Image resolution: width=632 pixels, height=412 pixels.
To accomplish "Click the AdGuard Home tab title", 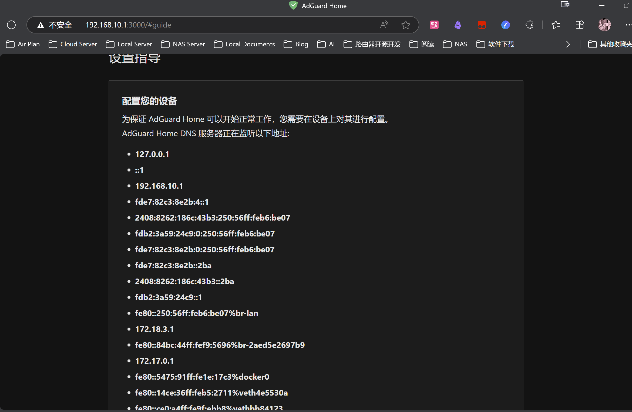I will 324,6.
